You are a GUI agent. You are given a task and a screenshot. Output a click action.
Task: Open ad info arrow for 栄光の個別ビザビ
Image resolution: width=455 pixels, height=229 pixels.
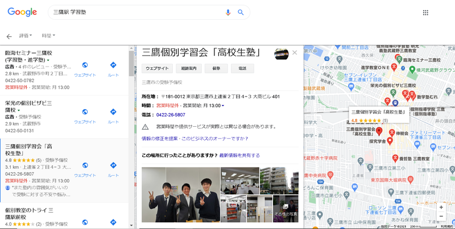coord(19,110)
